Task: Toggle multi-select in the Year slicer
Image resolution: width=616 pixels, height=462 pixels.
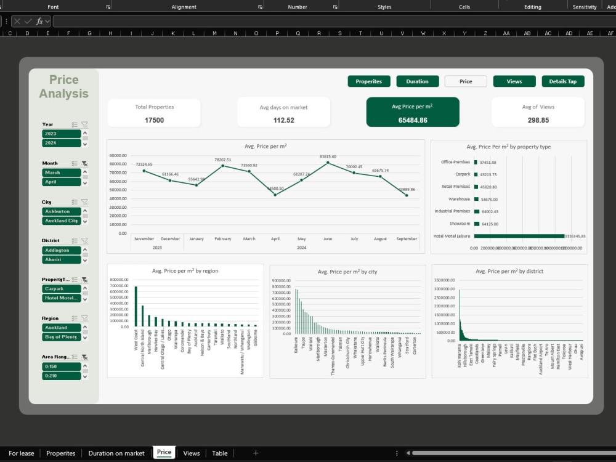Action: coord(75,124)
